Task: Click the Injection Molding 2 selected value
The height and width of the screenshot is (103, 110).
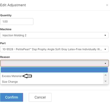Action: click(15, 35)
